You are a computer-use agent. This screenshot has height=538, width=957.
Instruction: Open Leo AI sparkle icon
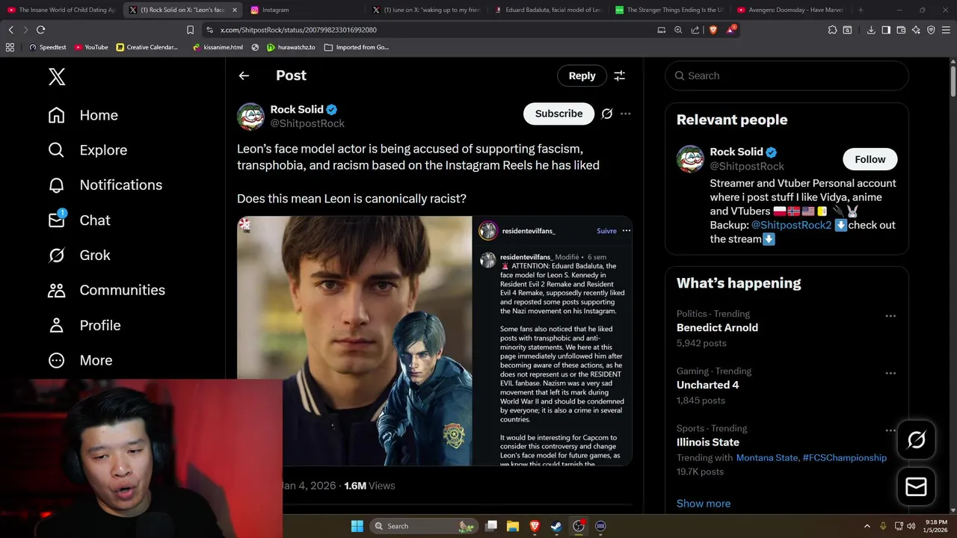[916, 30]
